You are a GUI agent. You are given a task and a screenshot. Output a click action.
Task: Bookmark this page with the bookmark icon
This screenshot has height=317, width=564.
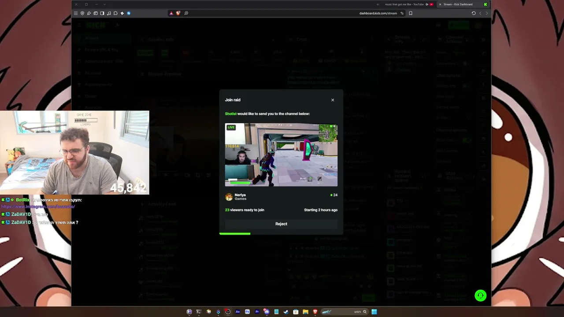(x=411, y=13)
